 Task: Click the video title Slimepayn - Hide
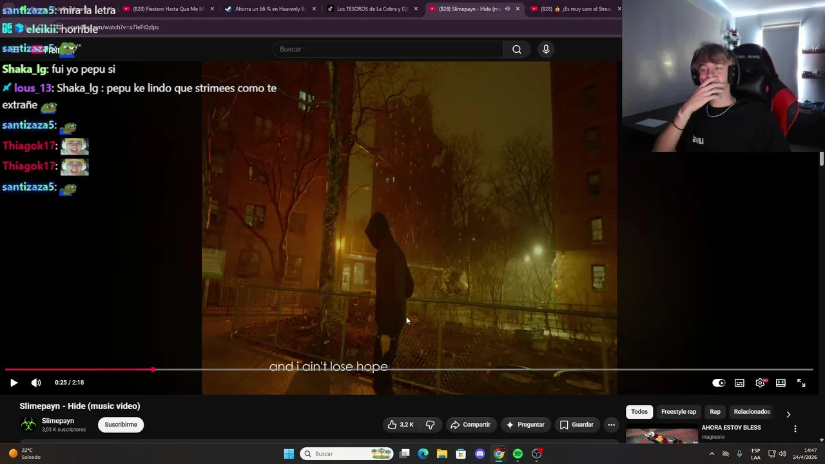pos(80,406)
